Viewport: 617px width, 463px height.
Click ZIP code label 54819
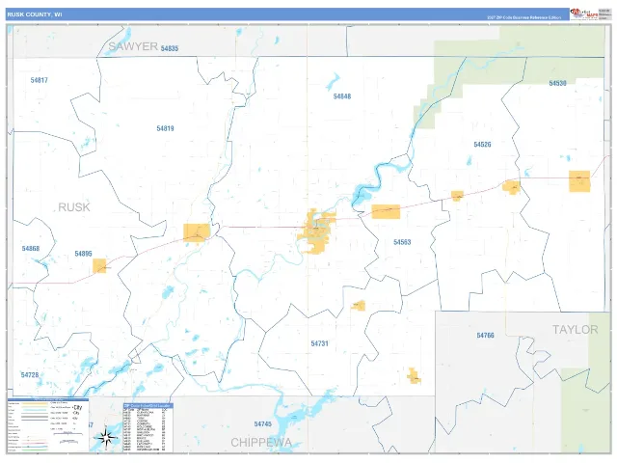(x=165, y=128)
